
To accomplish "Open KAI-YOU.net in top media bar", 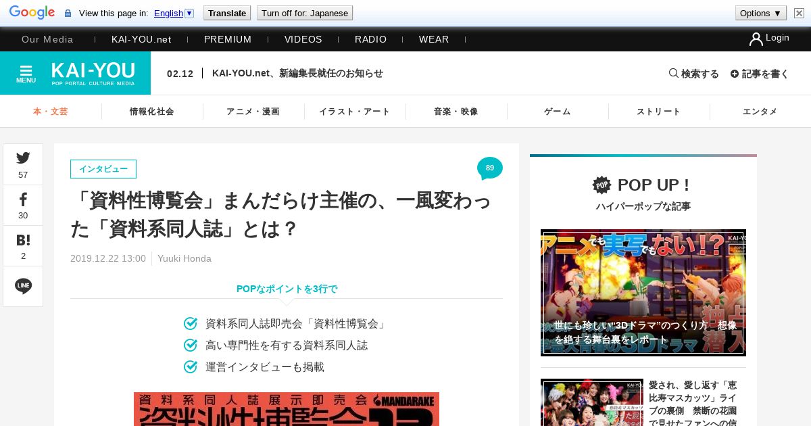I will click(x=141, y=39).
